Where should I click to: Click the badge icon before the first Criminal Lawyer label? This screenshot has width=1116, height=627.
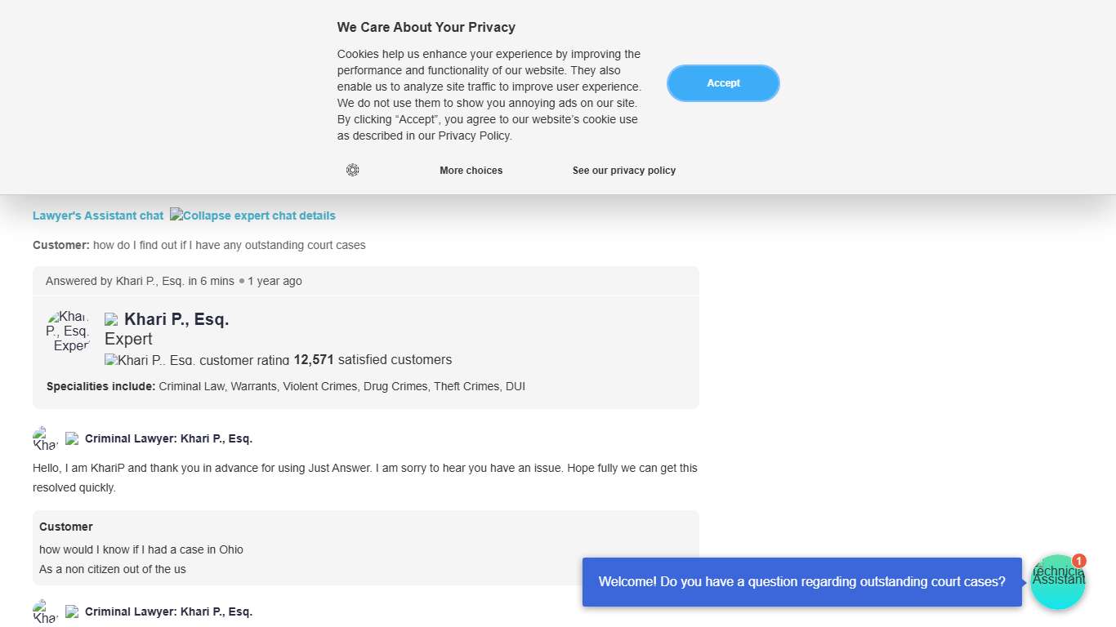72,438
